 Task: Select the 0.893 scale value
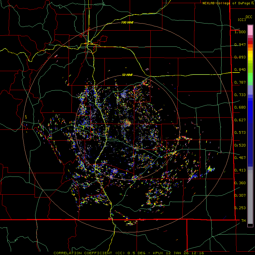tap(240, 57)
